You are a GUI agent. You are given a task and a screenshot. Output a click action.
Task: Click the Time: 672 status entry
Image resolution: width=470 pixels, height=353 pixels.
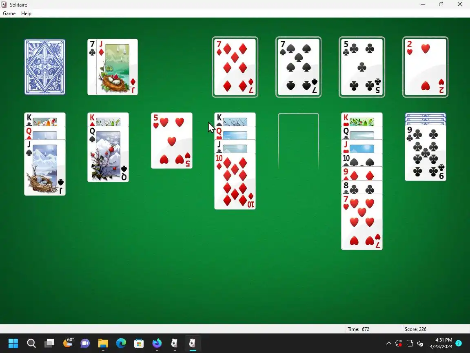coord(359,329)
